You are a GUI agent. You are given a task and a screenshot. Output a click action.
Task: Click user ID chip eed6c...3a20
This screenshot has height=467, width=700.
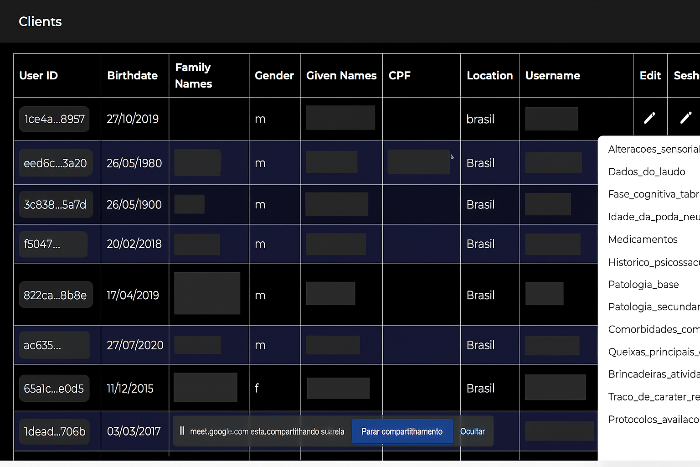(55, 163)
